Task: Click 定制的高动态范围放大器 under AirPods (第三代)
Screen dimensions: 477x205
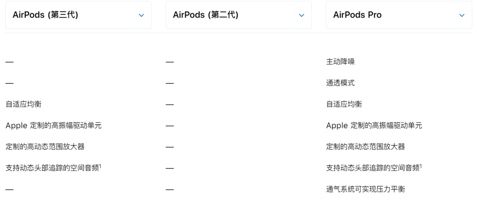Action: [x=45, y=147]
